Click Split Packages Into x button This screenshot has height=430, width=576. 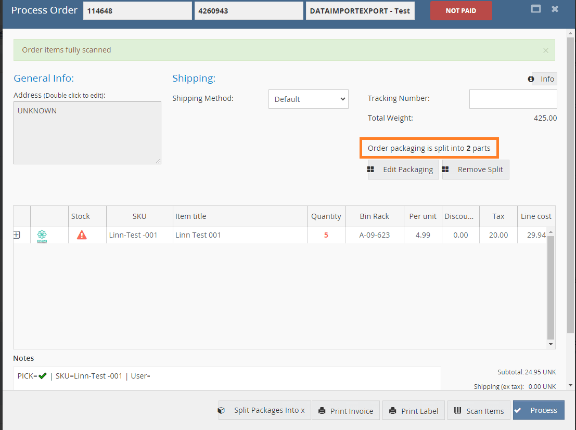(264, 410)
